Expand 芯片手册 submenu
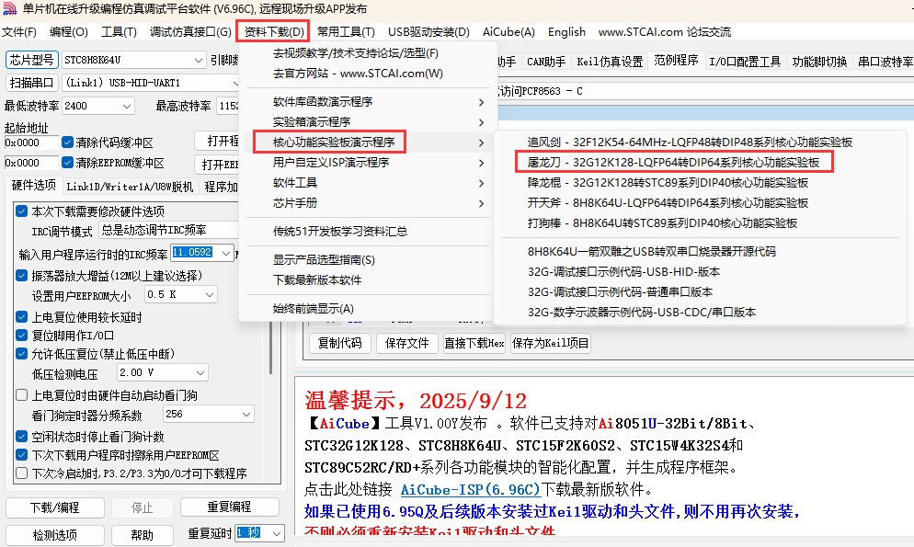914x547 pixels. click(367, 203)
